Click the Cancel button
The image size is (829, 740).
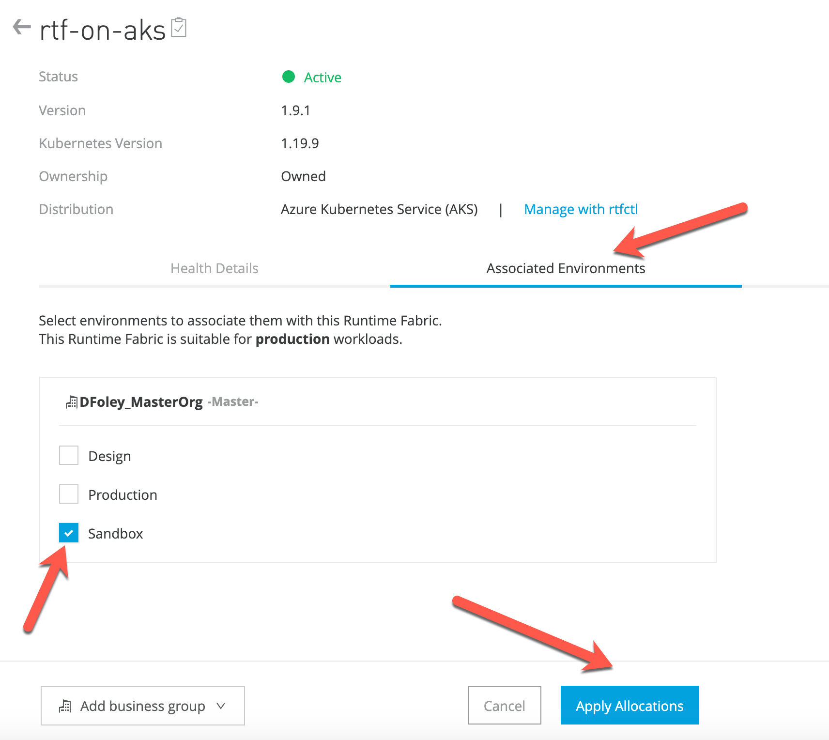point(504,705)
